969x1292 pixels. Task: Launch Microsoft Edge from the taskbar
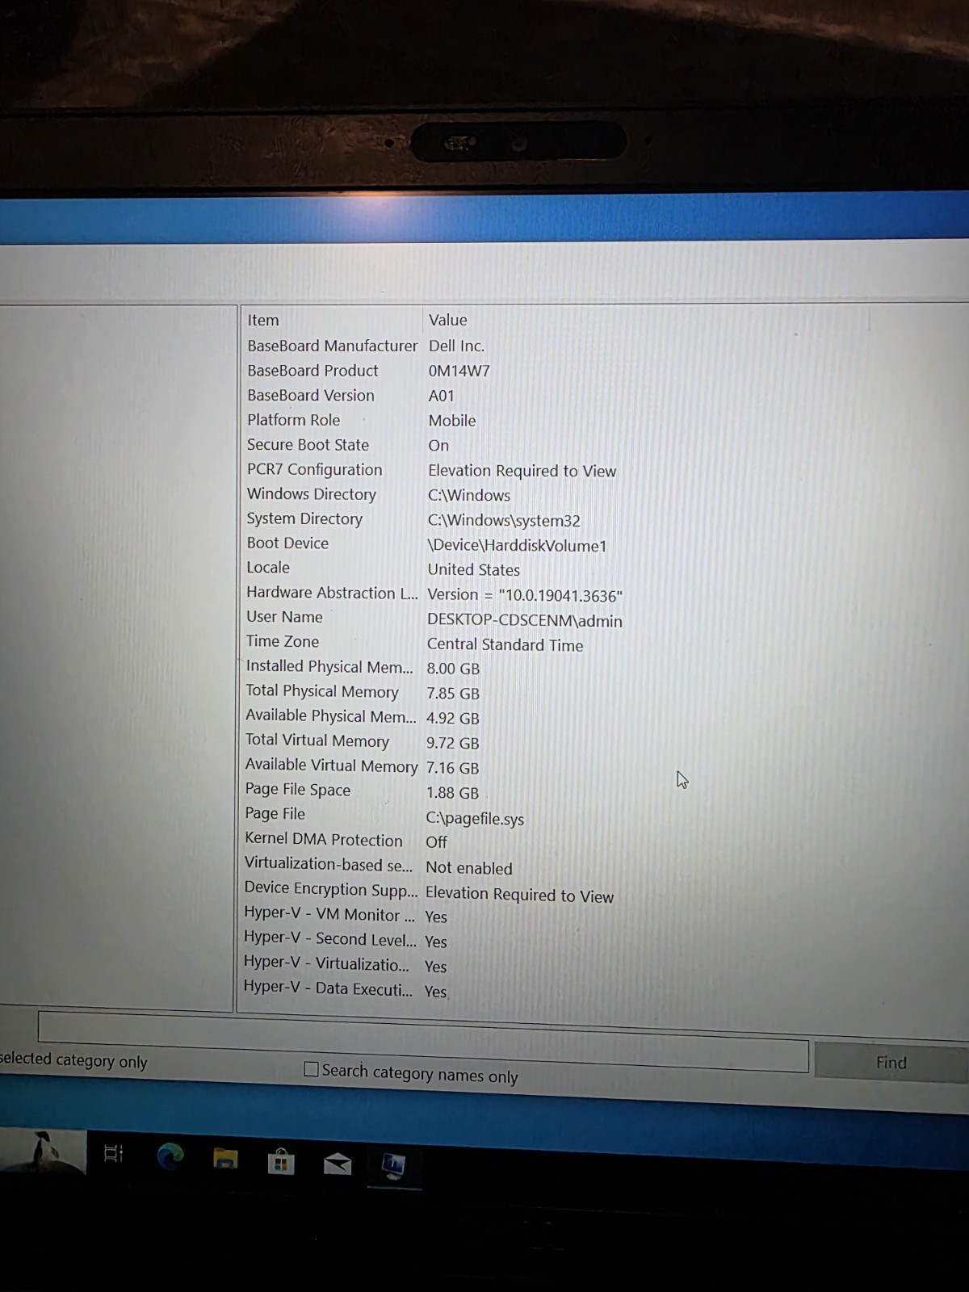[170, 1156]
